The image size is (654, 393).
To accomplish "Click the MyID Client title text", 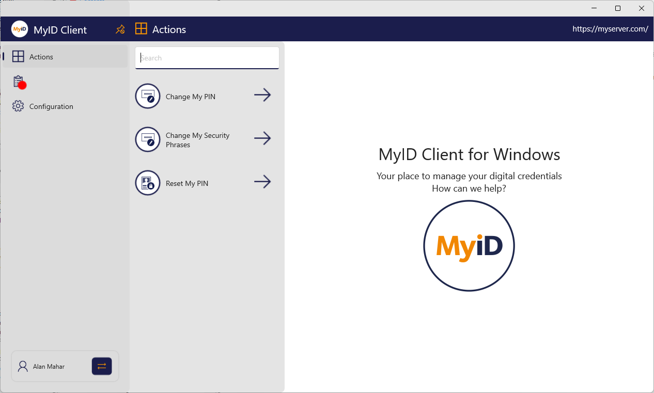I will point(60,30).
